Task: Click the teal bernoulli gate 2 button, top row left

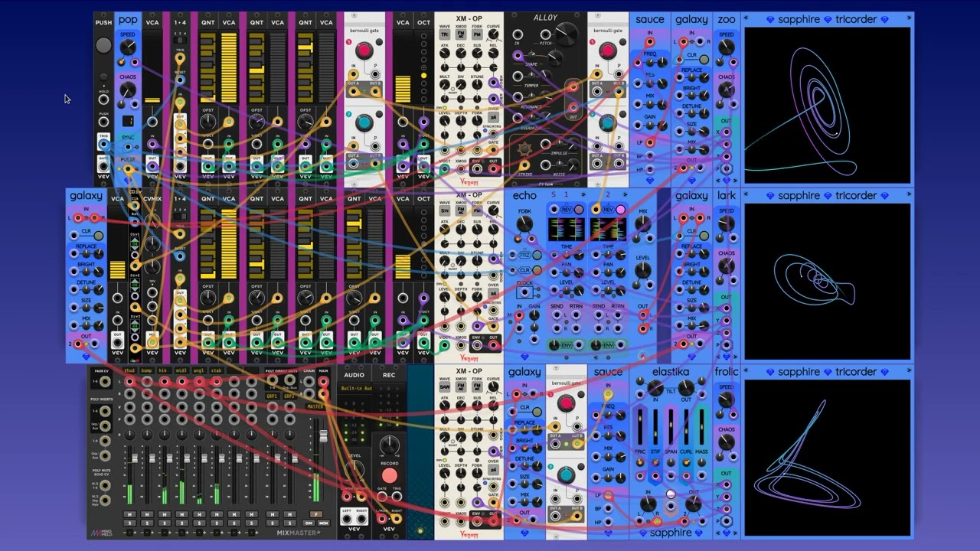Action: [x=364, y=123]
